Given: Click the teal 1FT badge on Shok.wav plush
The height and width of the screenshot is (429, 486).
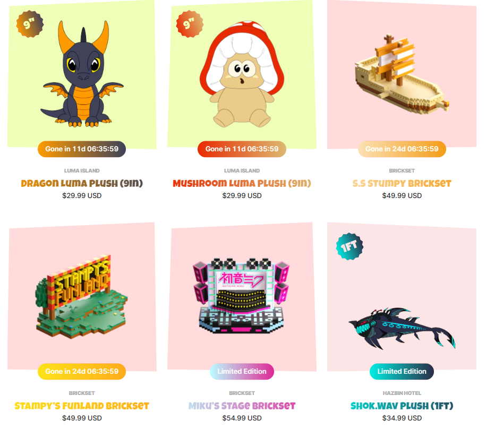Looking at the screenshot, I should tap(349, 246).
